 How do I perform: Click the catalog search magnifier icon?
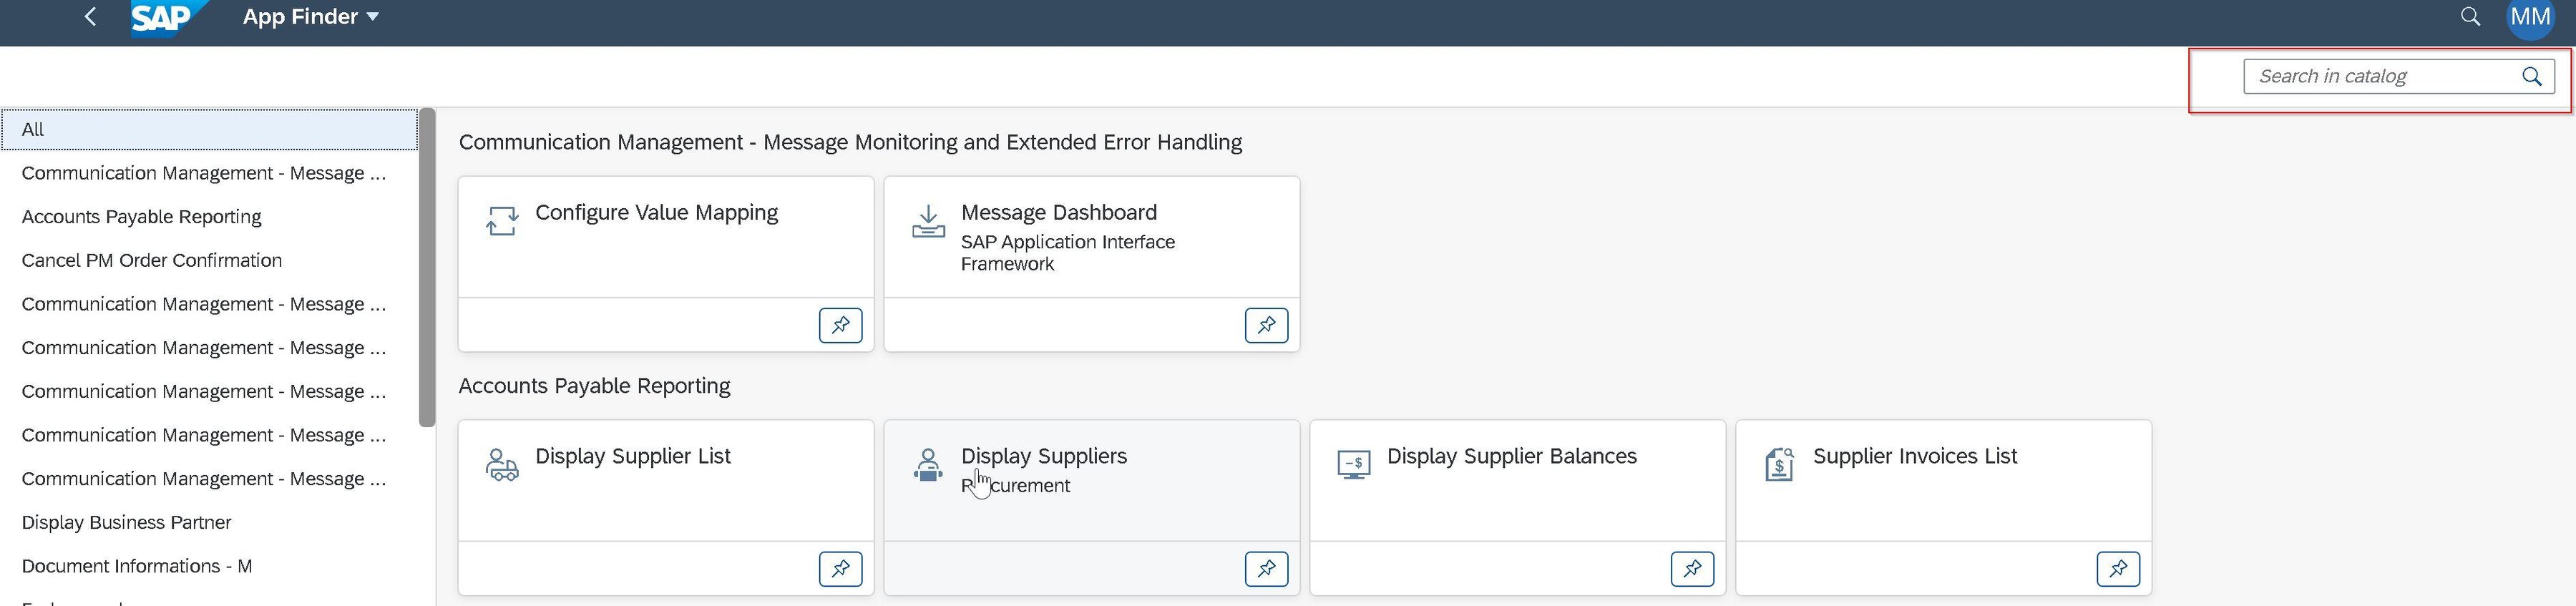coord(2532,75)
